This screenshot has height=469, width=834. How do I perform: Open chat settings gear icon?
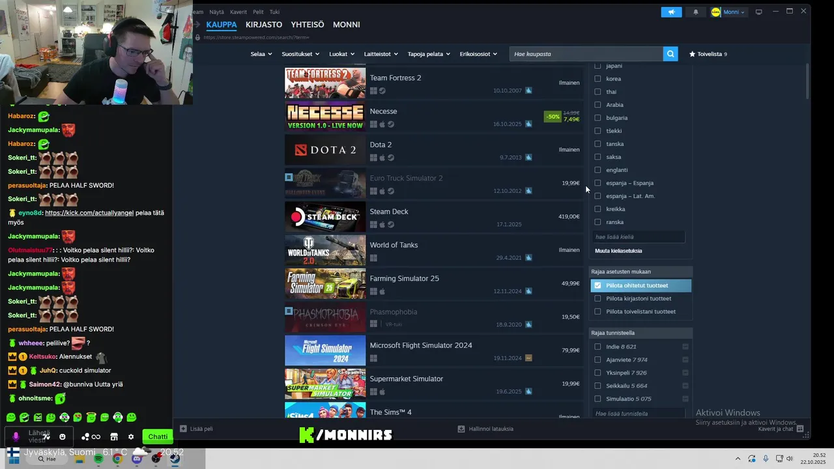click(x=131, y=437)
